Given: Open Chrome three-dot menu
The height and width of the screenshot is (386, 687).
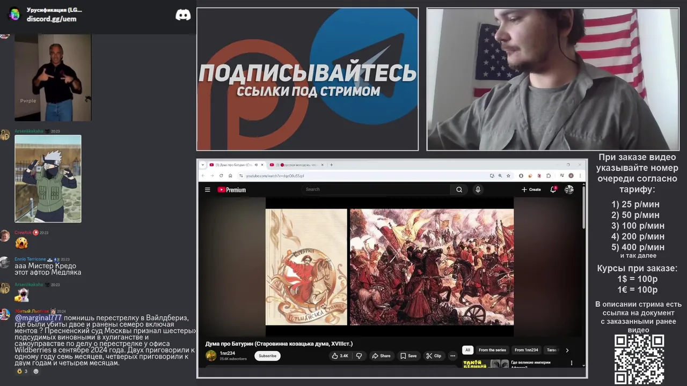Looking at the screenshot, I should pos(580,175).
